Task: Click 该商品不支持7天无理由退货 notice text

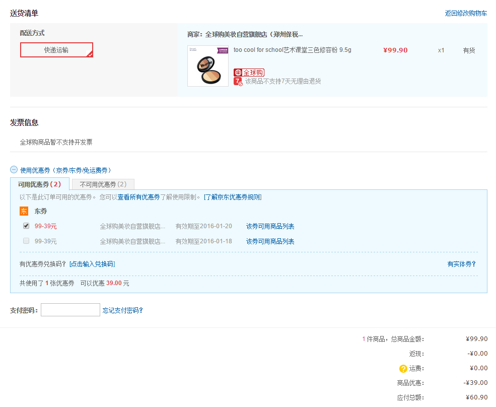Action: tap(283, 81)
